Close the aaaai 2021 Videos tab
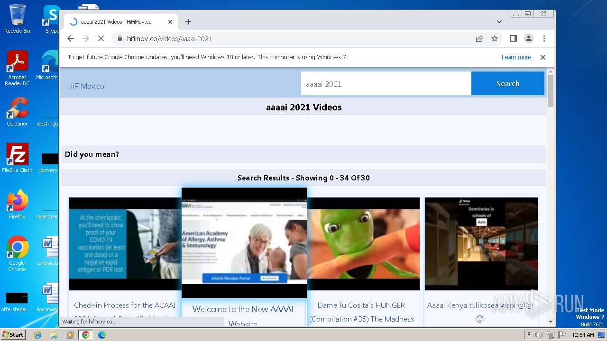The image size is (607, 341). tap(170, 22)
